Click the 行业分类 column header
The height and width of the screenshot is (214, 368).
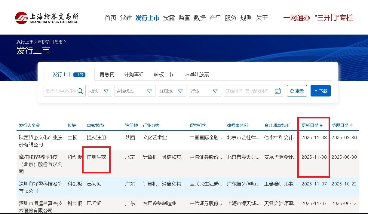pyautogui.click(x=151, y=125)
